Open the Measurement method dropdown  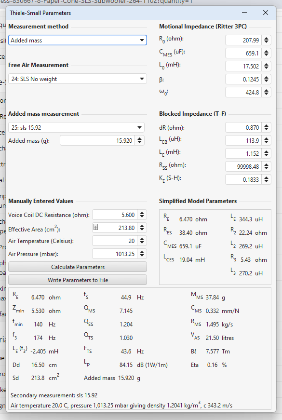tap(78, 40)
